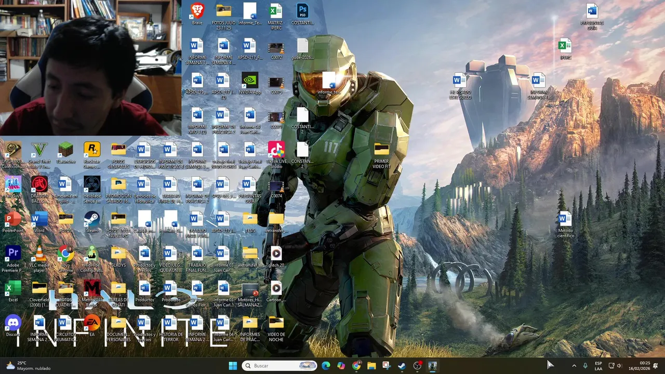The height and width of the screenshot is (374, 665).
Task: Select the Cloverfield (2008) folder
Action: tap(39, 293)
